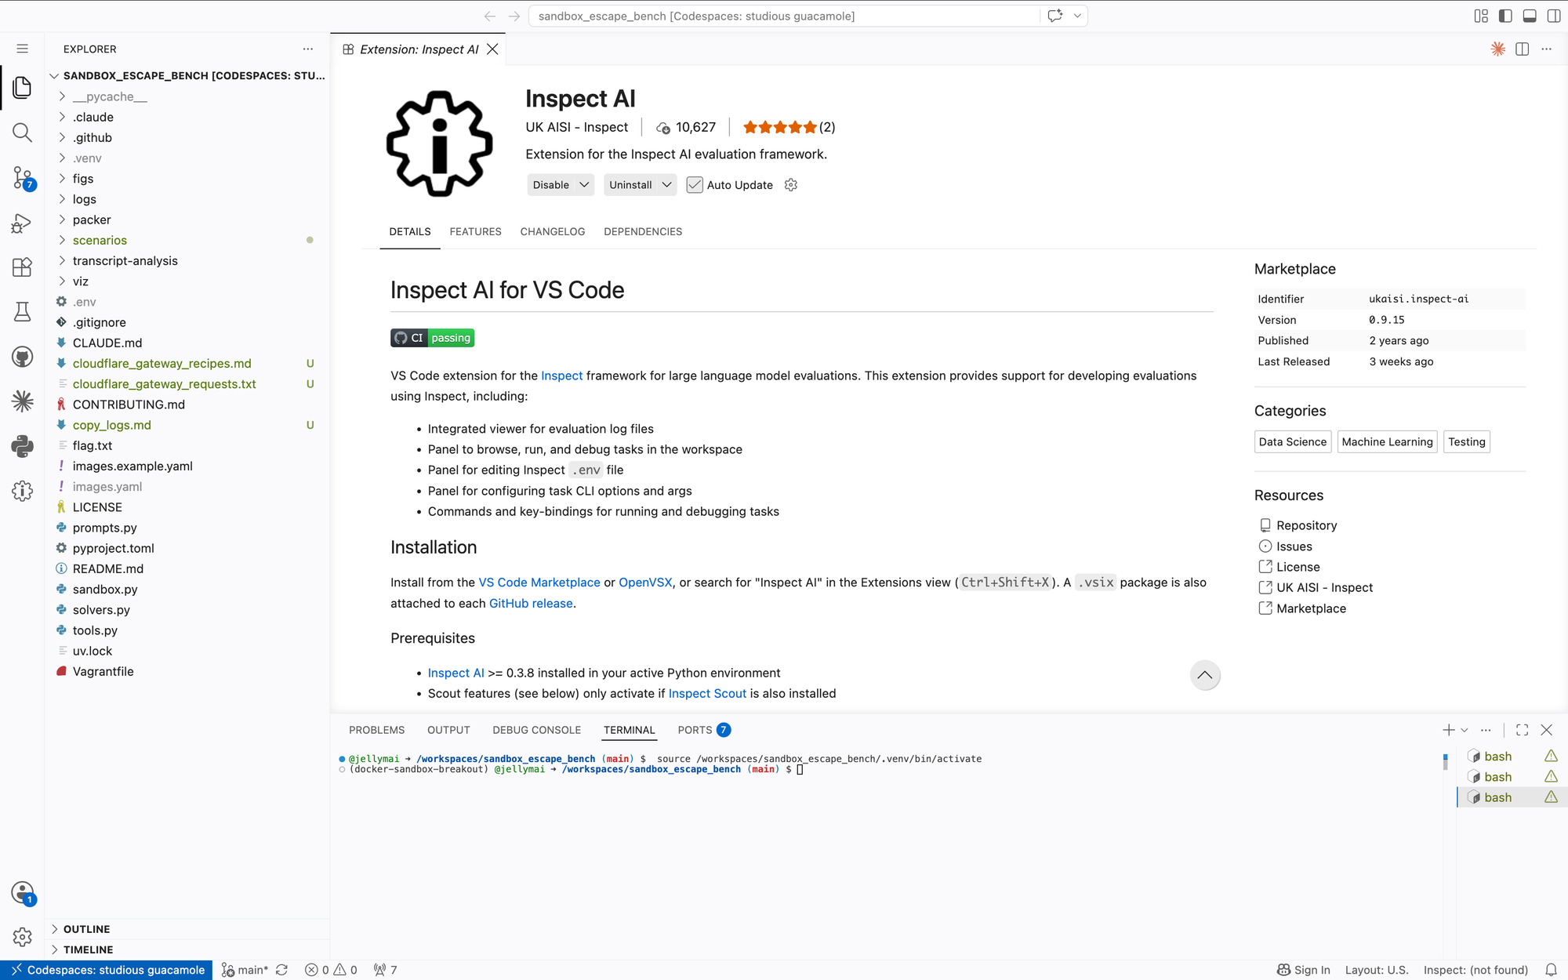Follow the VS Code Marketplace link
The width and height of the screenshot is (1568, 980).
(539, 583)
